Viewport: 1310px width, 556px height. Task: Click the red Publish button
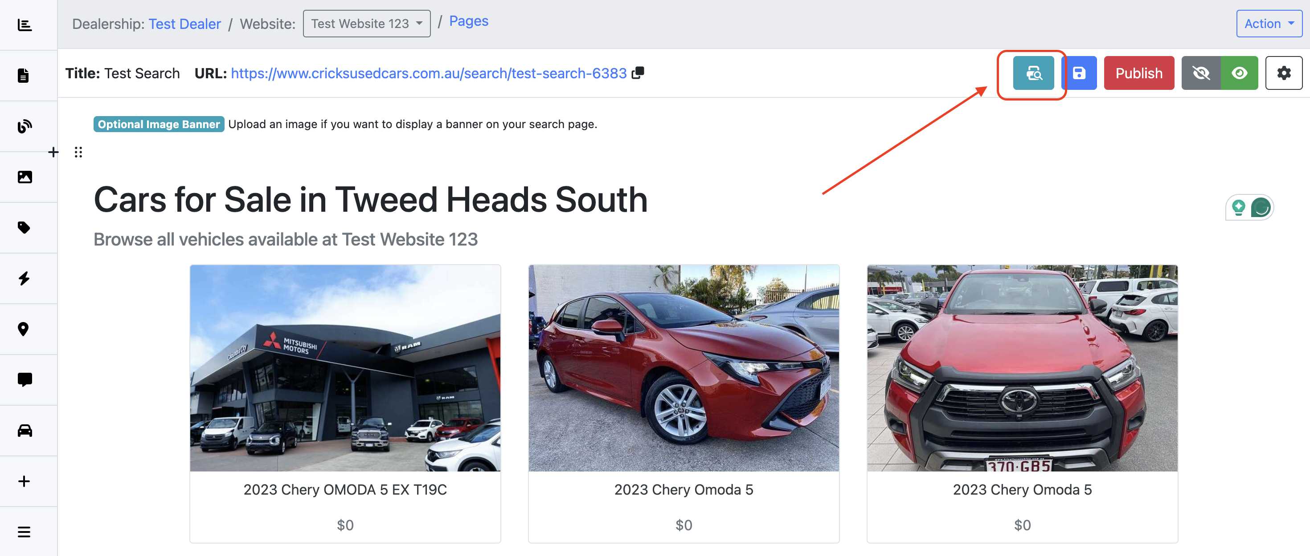(1138, 73)
